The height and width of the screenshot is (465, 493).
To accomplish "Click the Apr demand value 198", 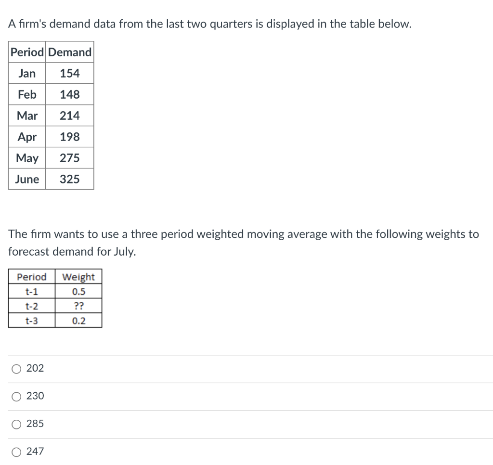I will 69,137.
